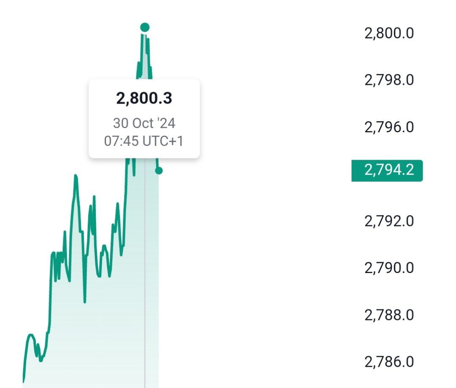Viewport: 456px width, 388px height.
Task: Click the sharp lowest dip of the line
Action: click(x=84, y=302)
